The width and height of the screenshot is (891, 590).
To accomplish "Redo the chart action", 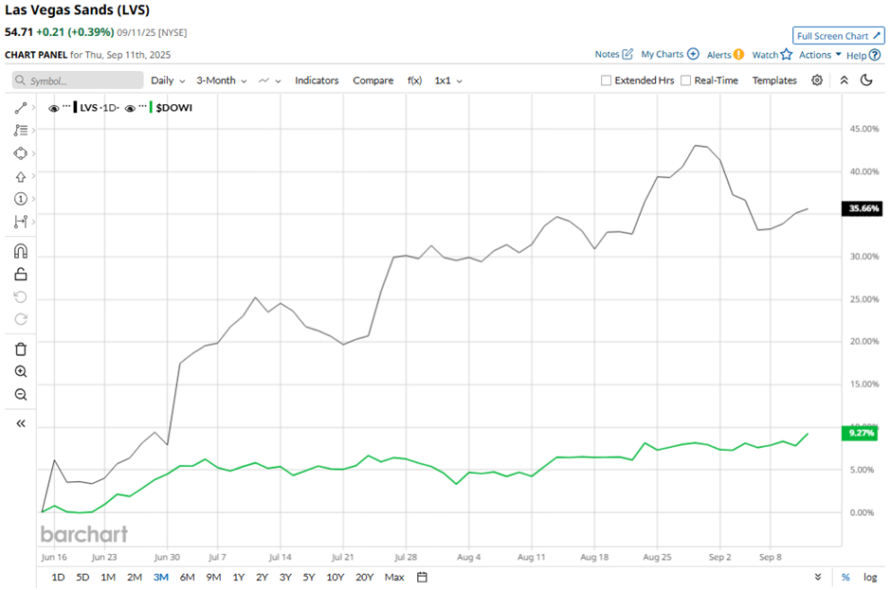I will pos(21,319).
